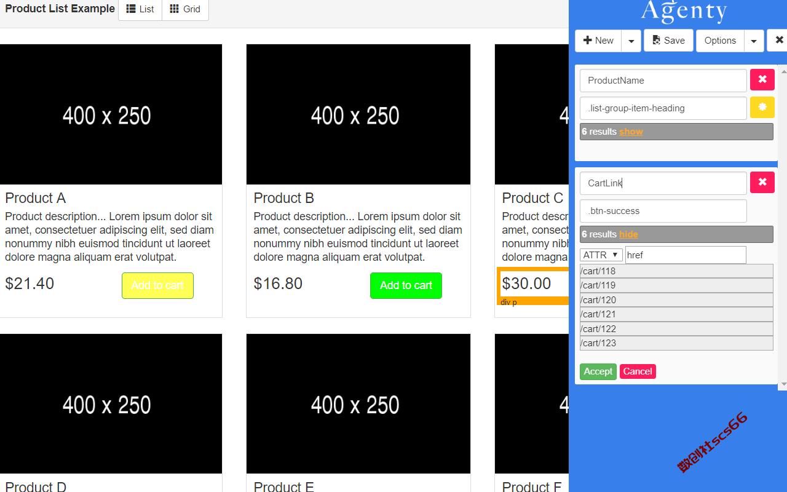Click Product B description text
The width and height of the screenshot is (787, 492).
click(358, 237)
